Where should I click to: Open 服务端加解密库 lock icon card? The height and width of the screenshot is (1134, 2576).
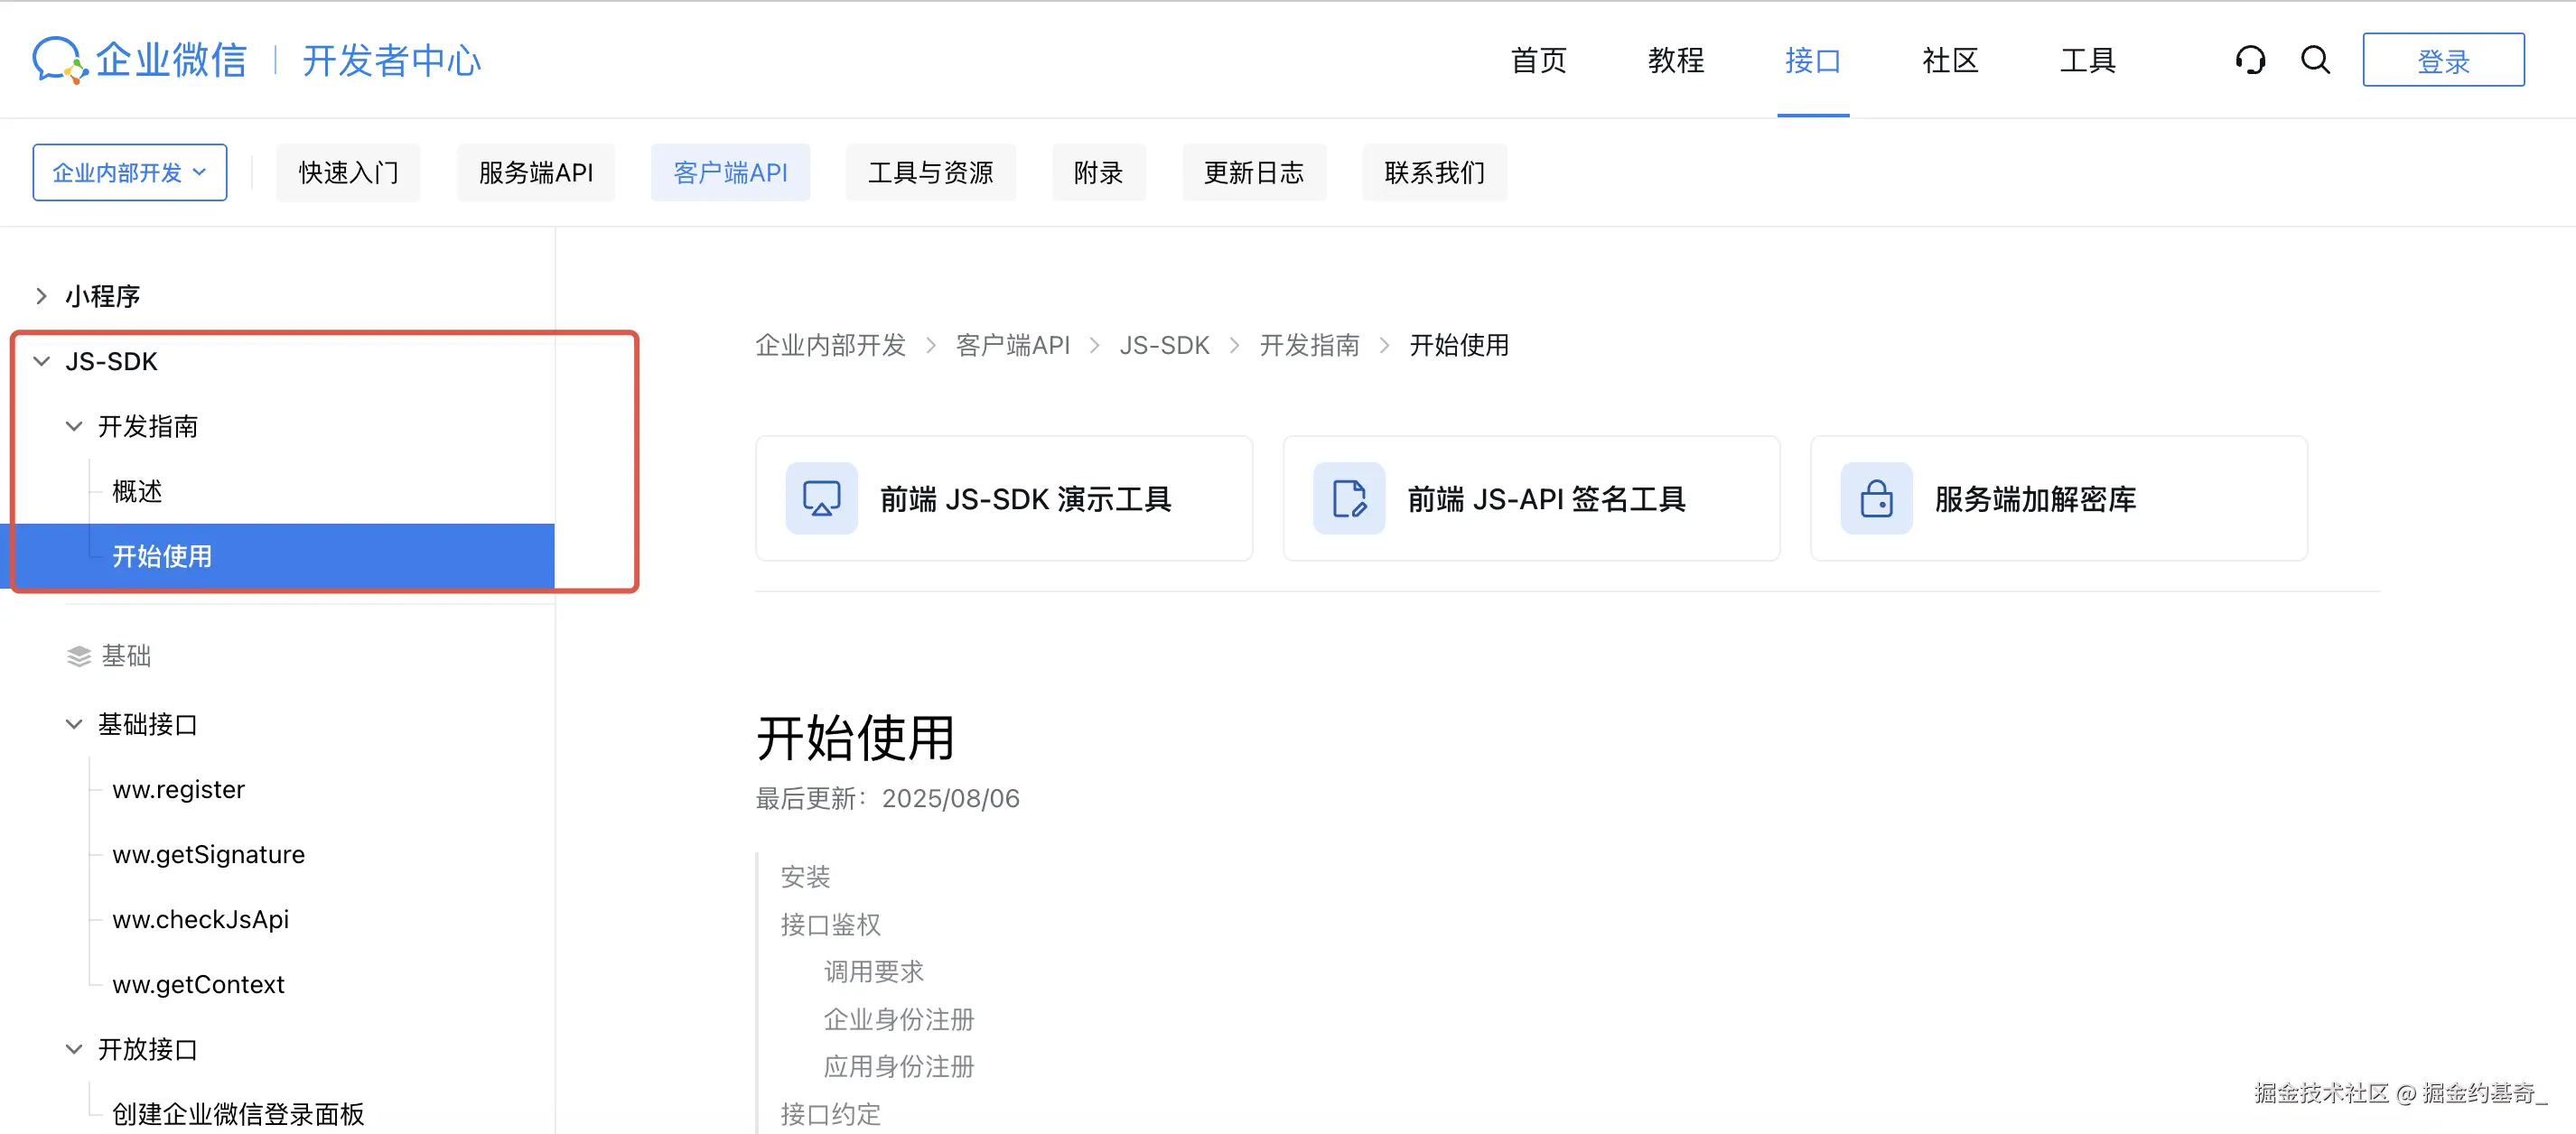(x=1876, y=498)
